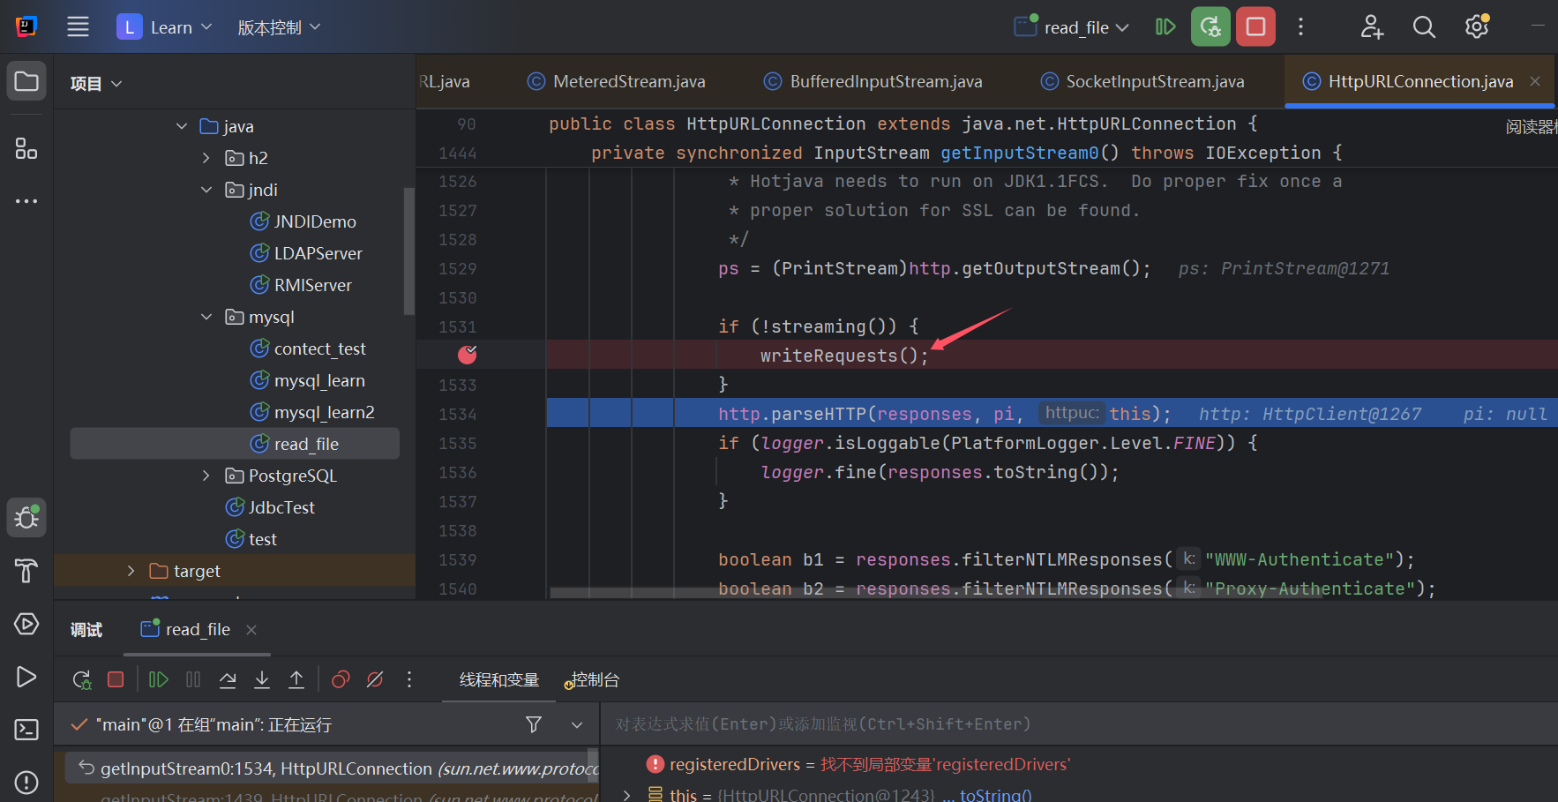Screen dimensions: 1558x802
Task: Stop the running program with red square
Action: [1255, 26]
